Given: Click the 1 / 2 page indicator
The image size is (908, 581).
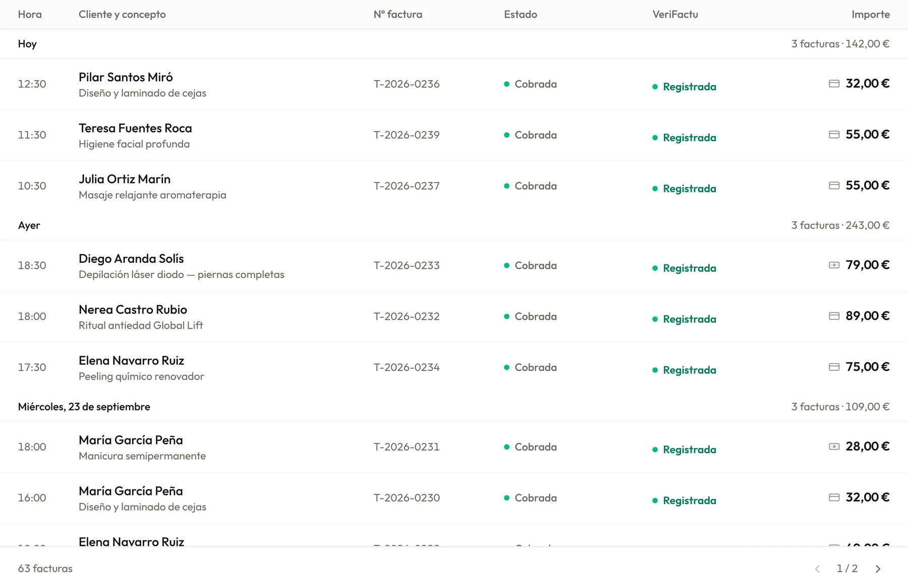Looking at the screenshot, I should 847,569.
